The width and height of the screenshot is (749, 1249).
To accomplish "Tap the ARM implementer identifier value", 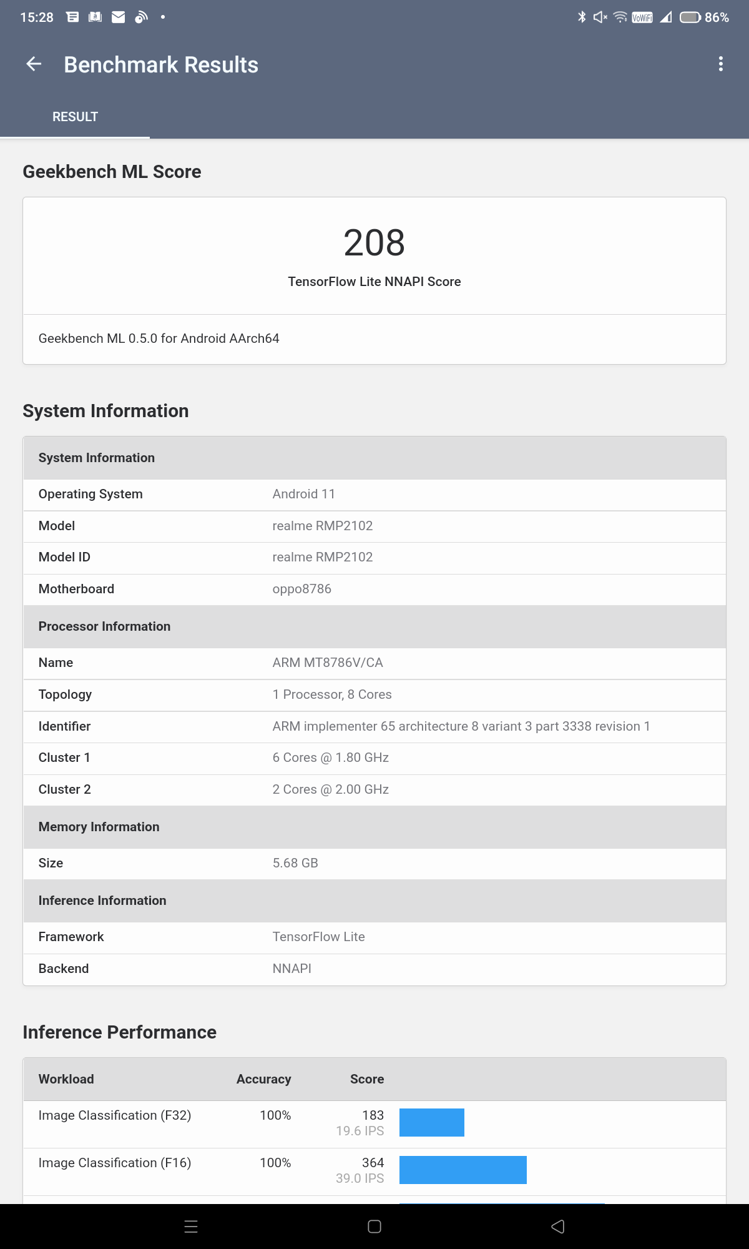I will coord(461,726).
